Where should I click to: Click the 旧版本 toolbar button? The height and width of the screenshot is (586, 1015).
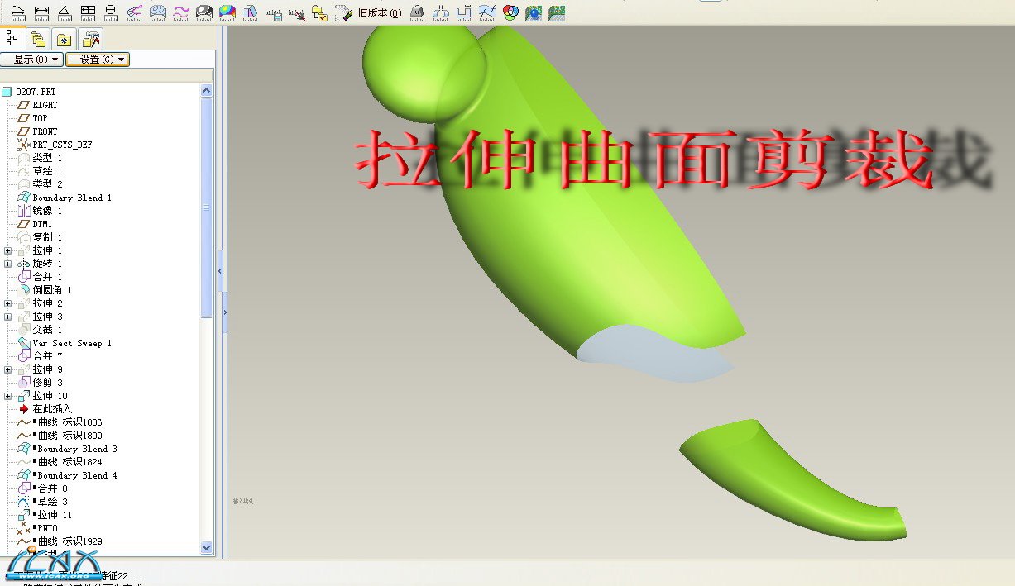point(379,13)
